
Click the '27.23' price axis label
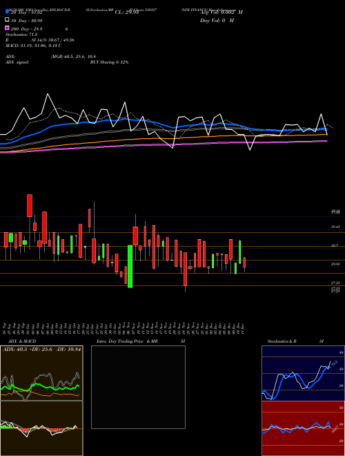point(335,283)
